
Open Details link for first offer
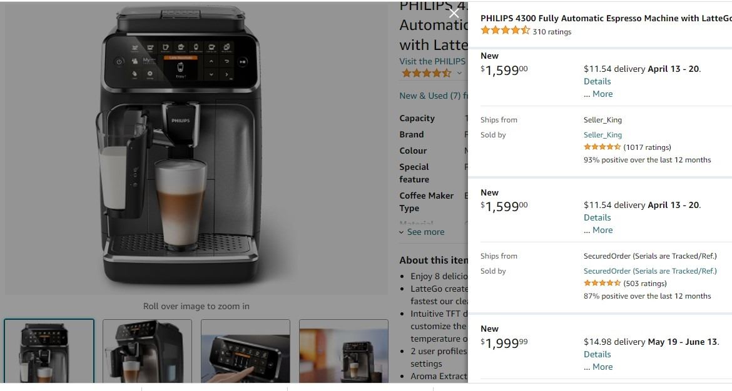[597, 81]
